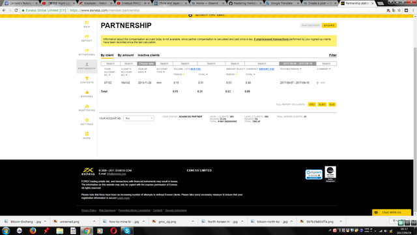Sort by Comment column

coord(324,69)
